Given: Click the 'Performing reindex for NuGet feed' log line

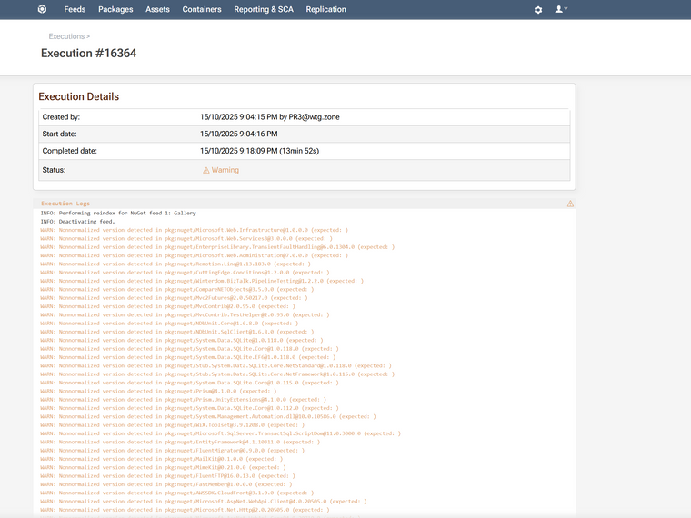Looking at the screenshot, I should pyautogui.click(x=118, y=213).
